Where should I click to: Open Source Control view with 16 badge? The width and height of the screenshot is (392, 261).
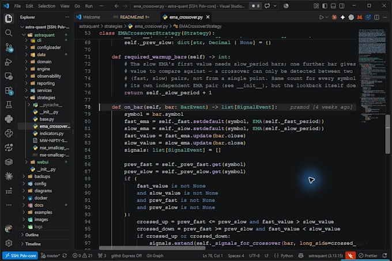click(x=9, y=47)
